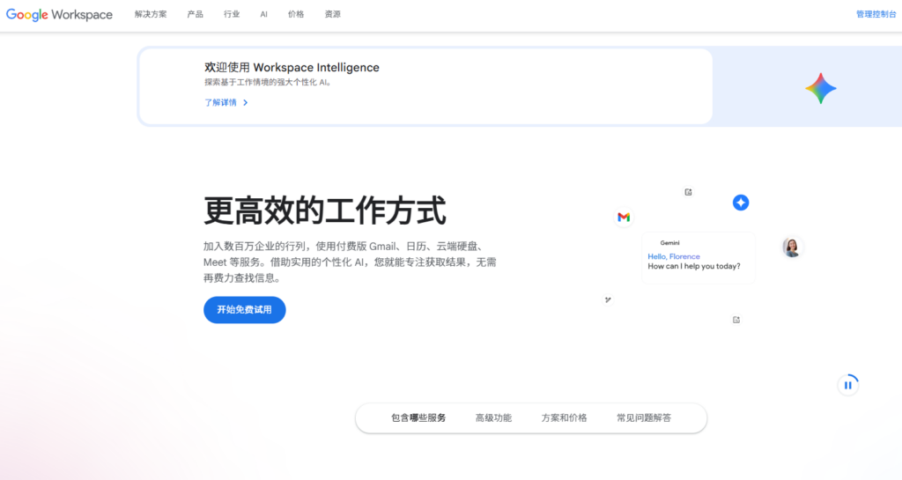The height and width of the screenshot is (480, 902).
Task: Switch to the 方案和价格 tab
Action: (x=564, y=418)
